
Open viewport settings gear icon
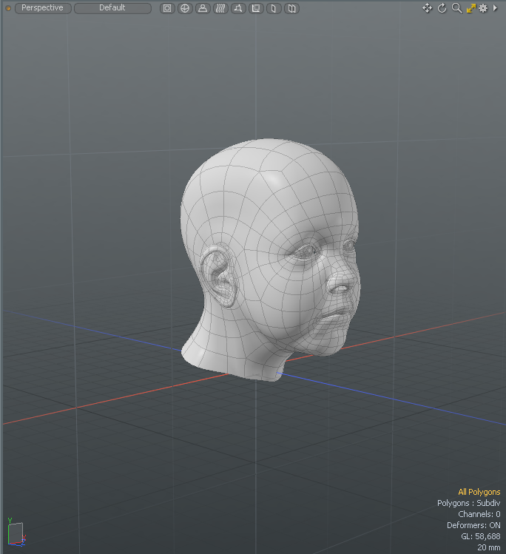(x=483, y=8)
